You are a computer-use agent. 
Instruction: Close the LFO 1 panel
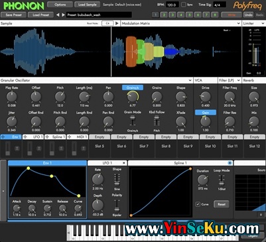(x=124, y=163)
